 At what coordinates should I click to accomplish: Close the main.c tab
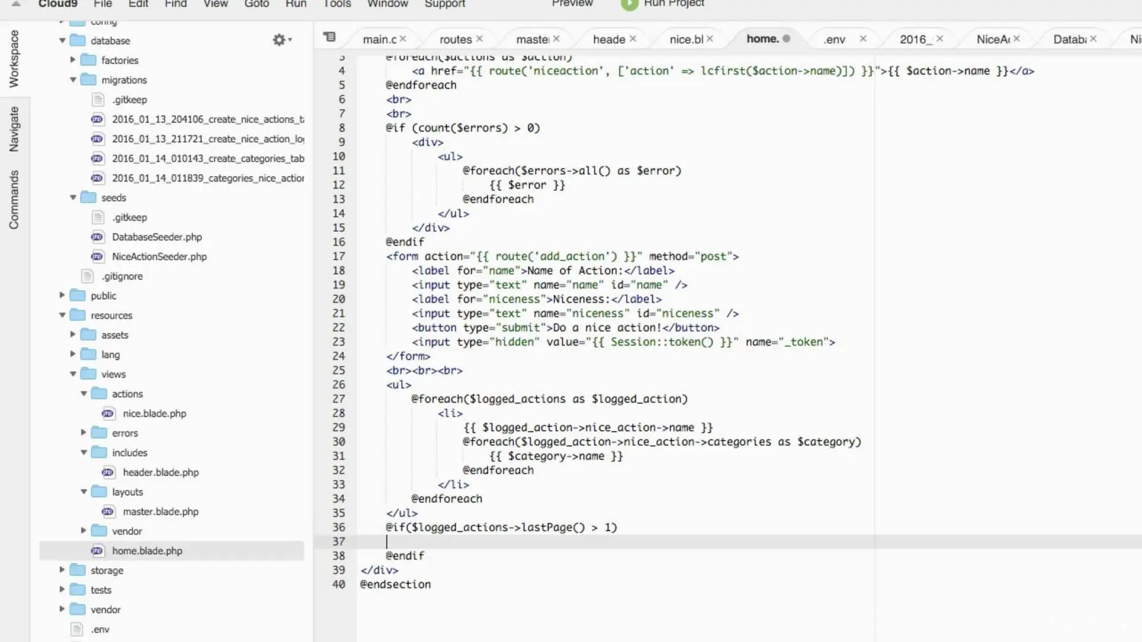click(x=403, y=39)
